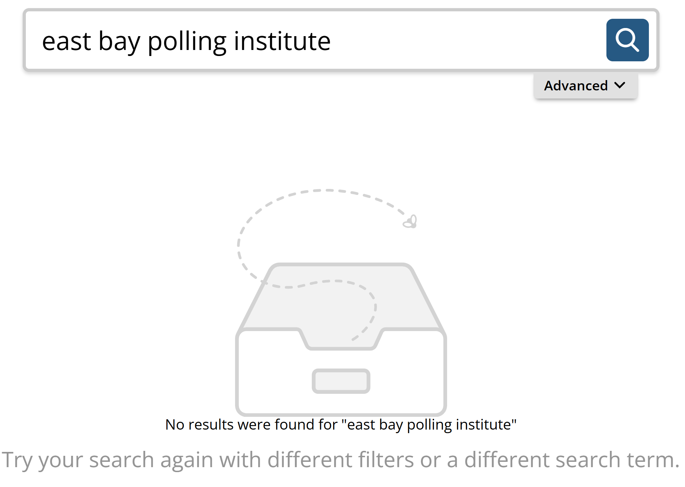The height and width of the screenshot is (487, 685).
Task: Expand the Advanced search options dropdown
Action: pos(585,86)
